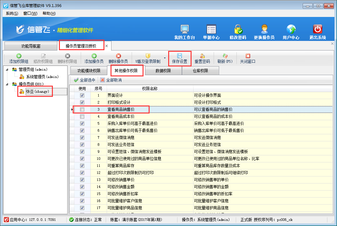Click the 重置密码 toolbar button

(x=202, y=58)
